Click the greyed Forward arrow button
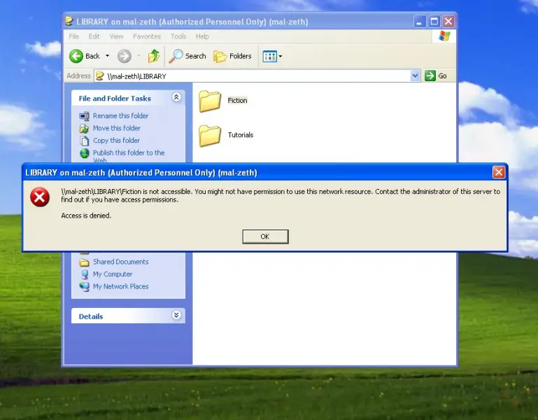538x420 pixels. point(125,56)
